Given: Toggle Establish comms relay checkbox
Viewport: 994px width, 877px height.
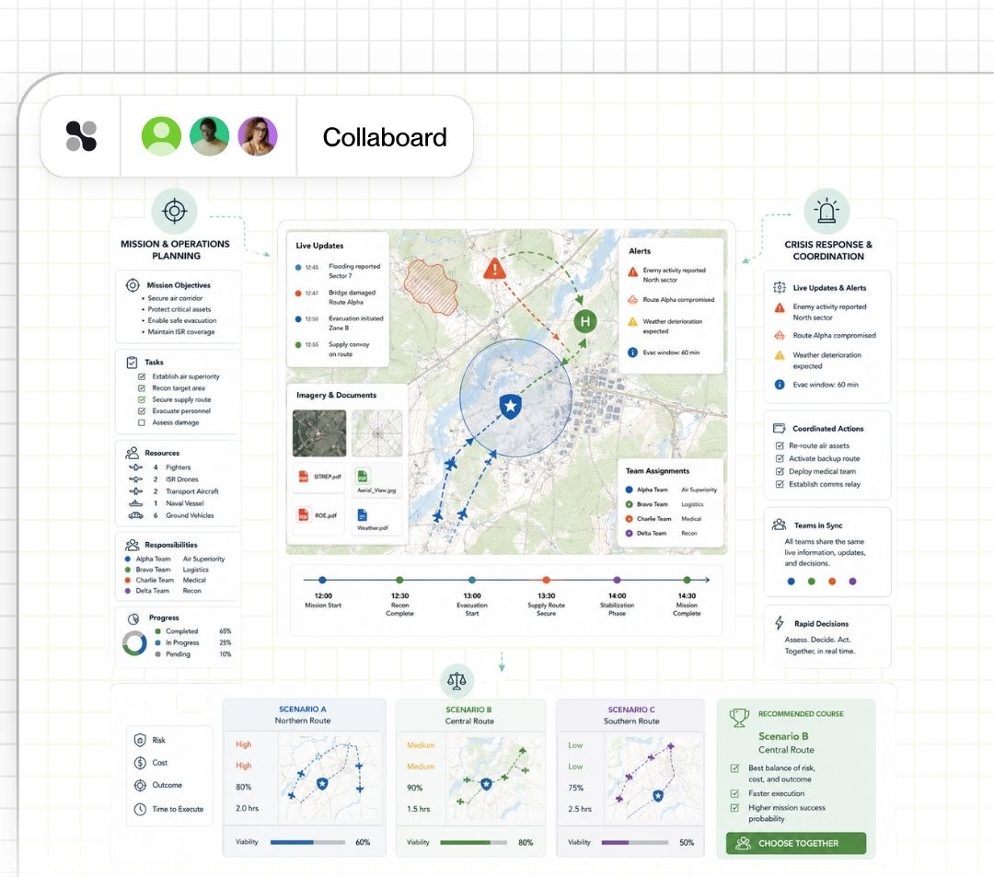Looking at the screenshot, I should [x=780, y=484].
